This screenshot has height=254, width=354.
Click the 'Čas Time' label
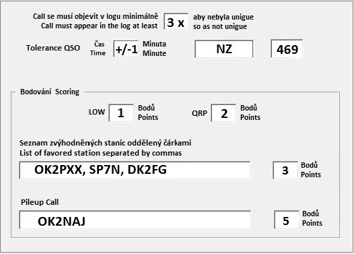[98, 49]
